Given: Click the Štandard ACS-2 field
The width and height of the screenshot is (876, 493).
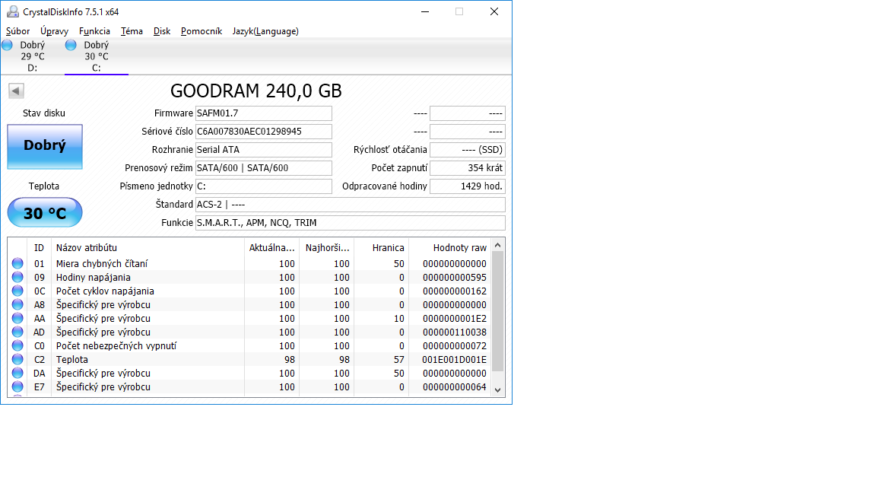Looking at the screenshot, I should (x=351, y=205).
